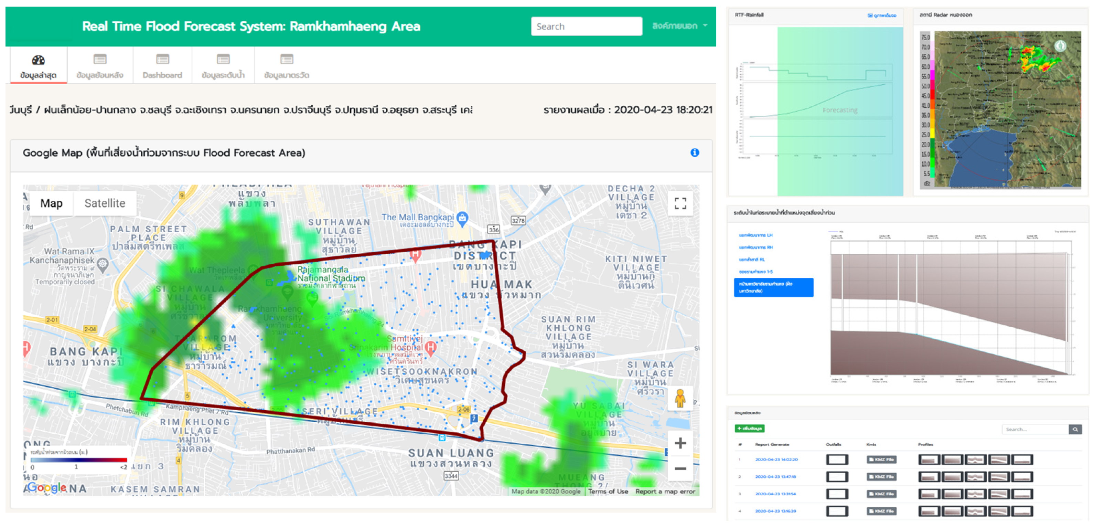Download the KMZ File for report 1
Screen dimensions: 1094x528
[x=881, y=459]
